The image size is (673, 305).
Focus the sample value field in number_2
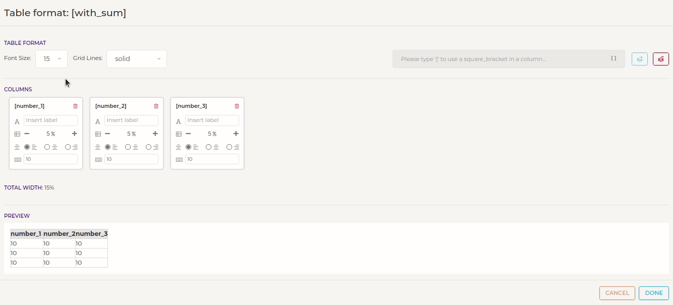(131, 159)
